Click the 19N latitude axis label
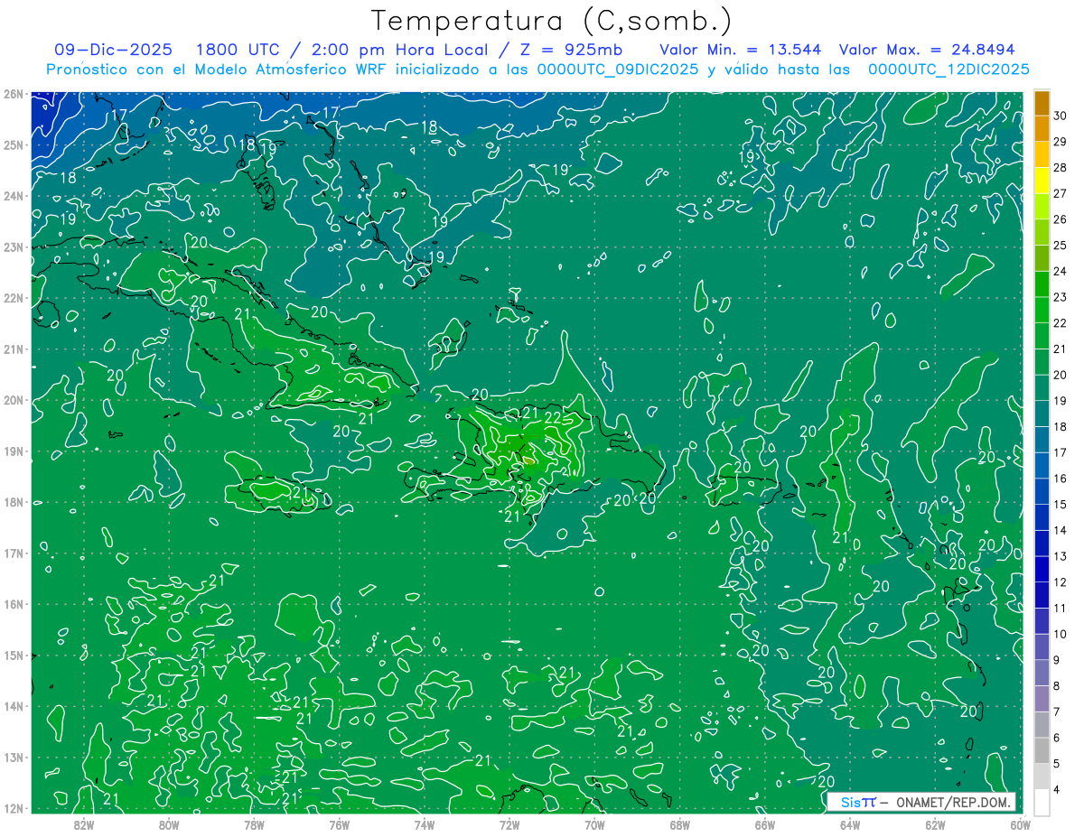Image resolution: width=1084 pixels, height=837 pixels. (14, 451)
